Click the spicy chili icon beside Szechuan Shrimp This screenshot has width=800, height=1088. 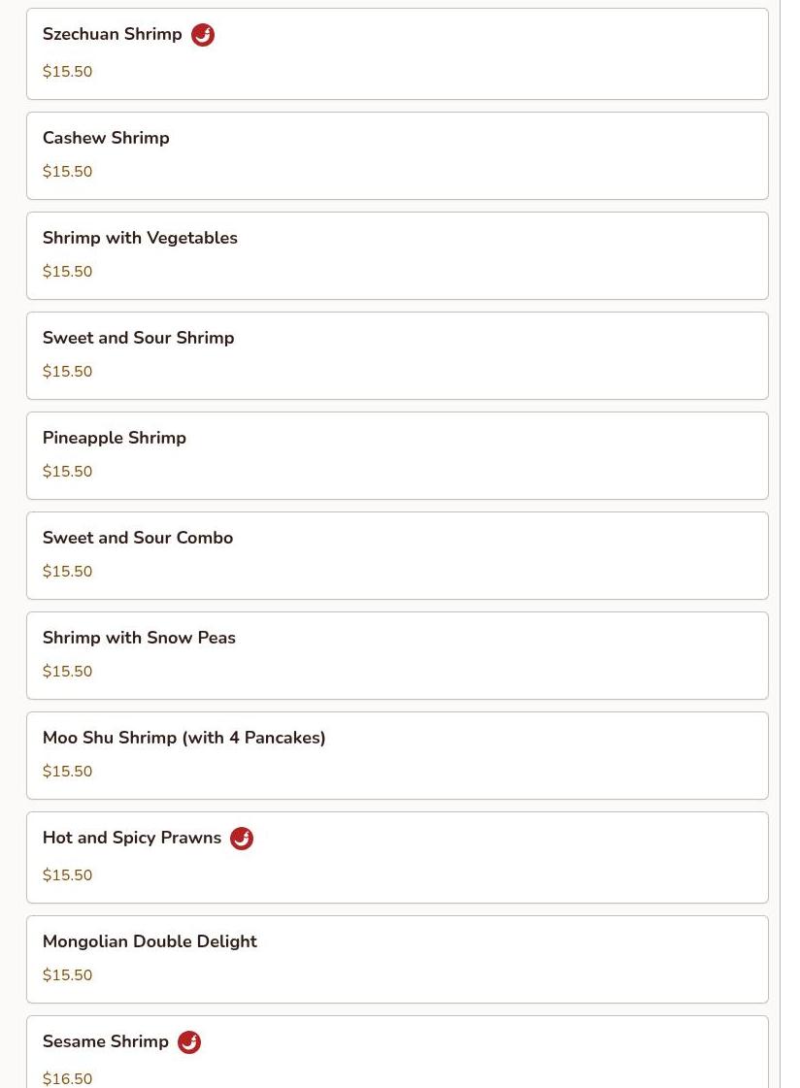(203, 35)
